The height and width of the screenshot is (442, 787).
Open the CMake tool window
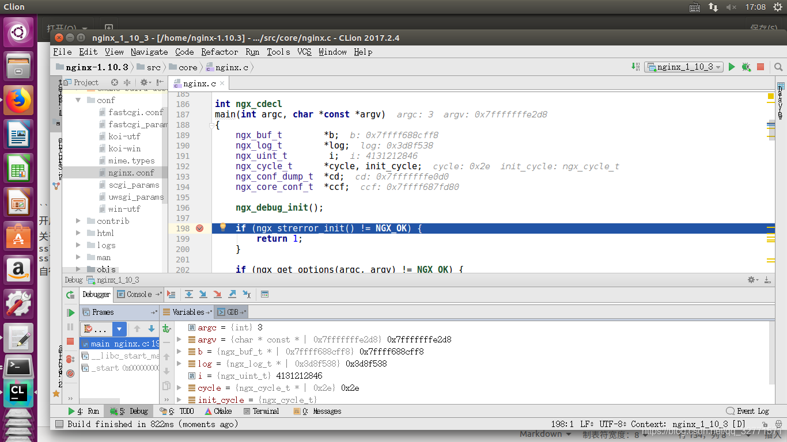218,411
